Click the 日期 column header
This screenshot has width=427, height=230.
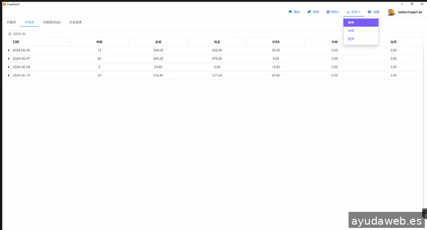(x=16, y=42)
